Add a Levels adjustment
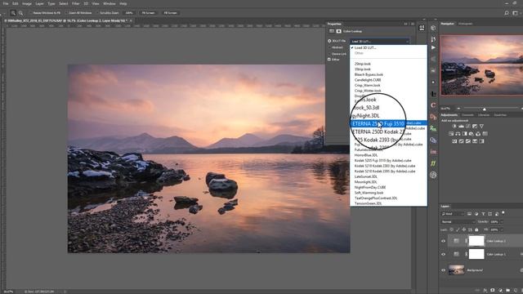The height and width of the screenshot is (294, 523). click(x=461, y=126)
